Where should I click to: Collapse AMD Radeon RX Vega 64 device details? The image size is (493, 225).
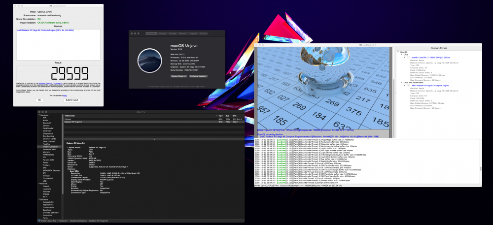coord(405,85)
